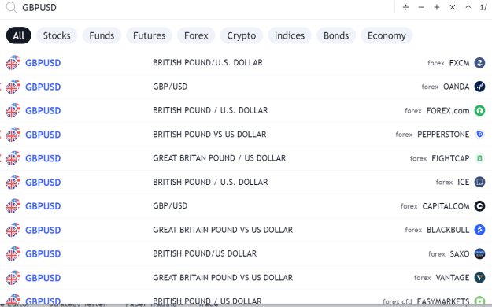Select the All filter pill
The width and height of the screenshot is (492, 307).
(x=19, y=35)
